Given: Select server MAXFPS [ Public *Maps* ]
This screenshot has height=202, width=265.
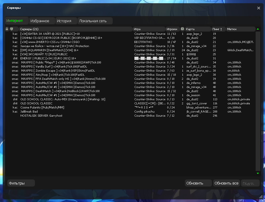Looking at the screenshot, I should [130, 63].
